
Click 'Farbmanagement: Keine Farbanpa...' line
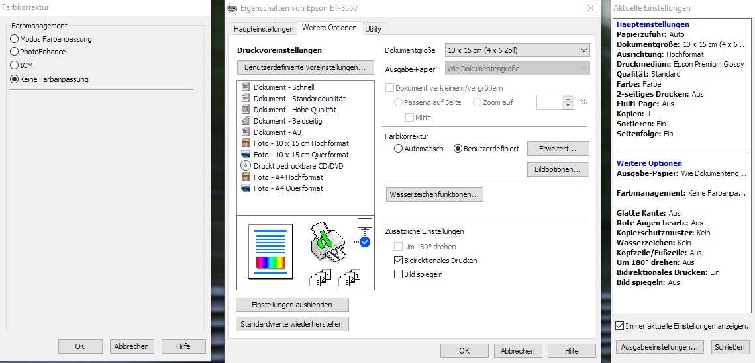click(681, 193)
